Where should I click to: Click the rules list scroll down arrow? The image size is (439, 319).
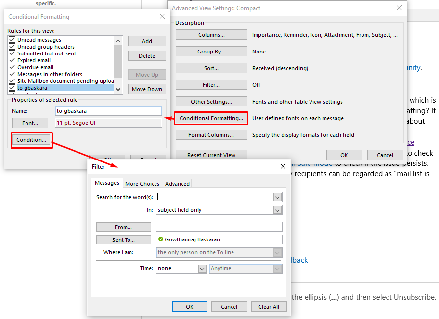pyautogui.click(x=118, y=90)
